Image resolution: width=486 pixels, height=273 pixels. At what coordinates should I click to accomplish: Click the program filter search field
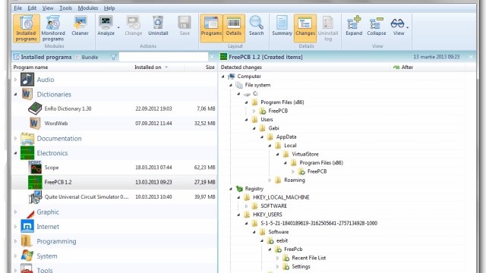(x=163, y=57)
